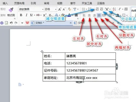Click the insert table grid icon
Viewport: 136px width, 102px height.
point(126,9)
